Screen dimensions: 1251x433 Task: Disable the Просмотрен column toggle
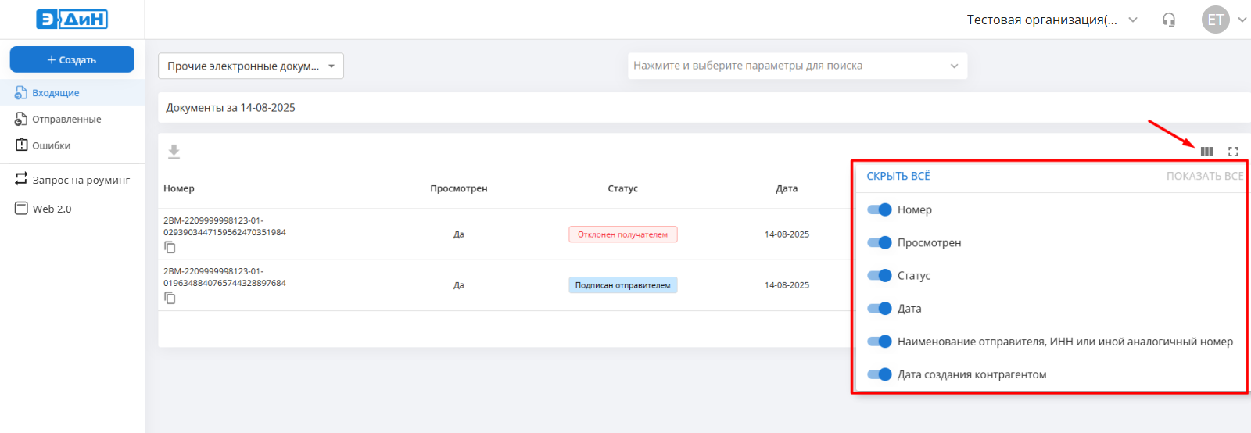click(x=880, y=242)
